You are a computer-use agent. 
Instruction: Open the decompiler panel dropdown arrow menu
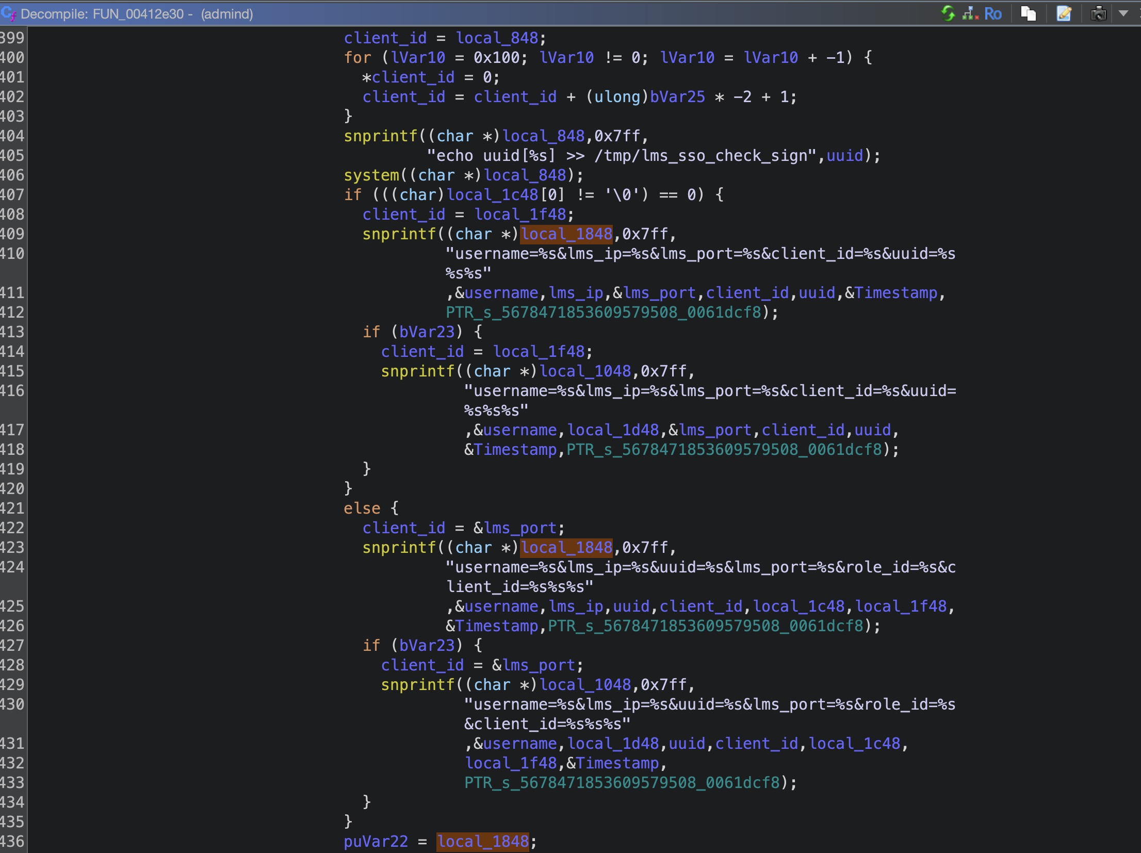point(1123,13)
